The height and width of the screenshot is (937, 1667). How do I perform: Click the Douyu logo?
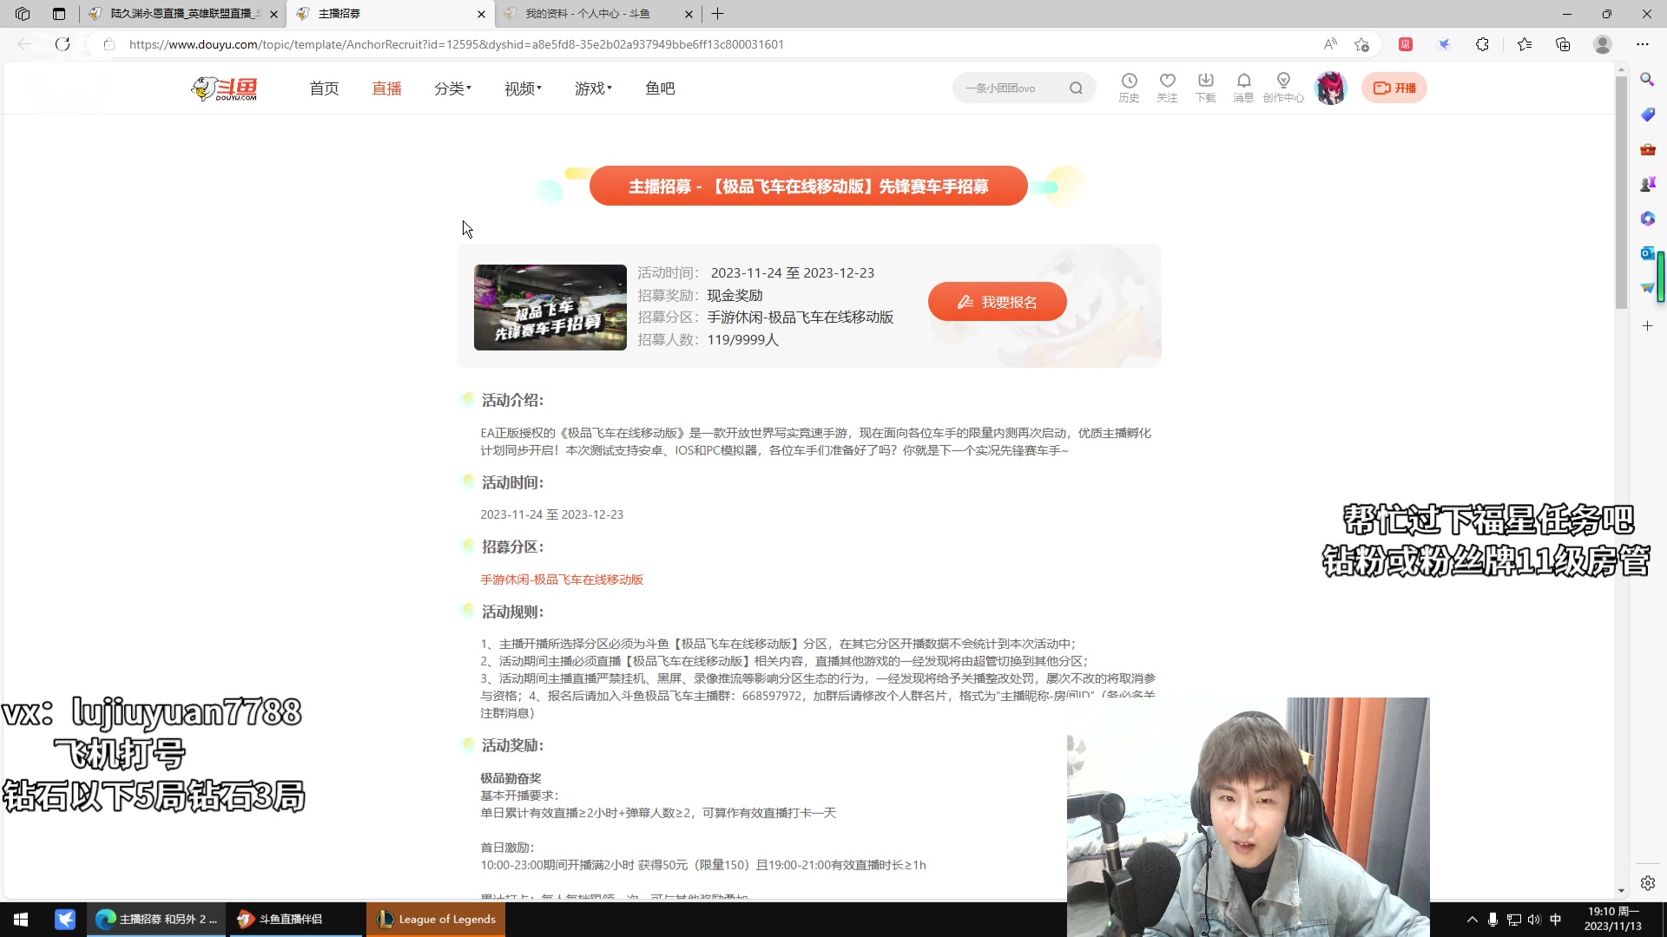coord(225,88)
